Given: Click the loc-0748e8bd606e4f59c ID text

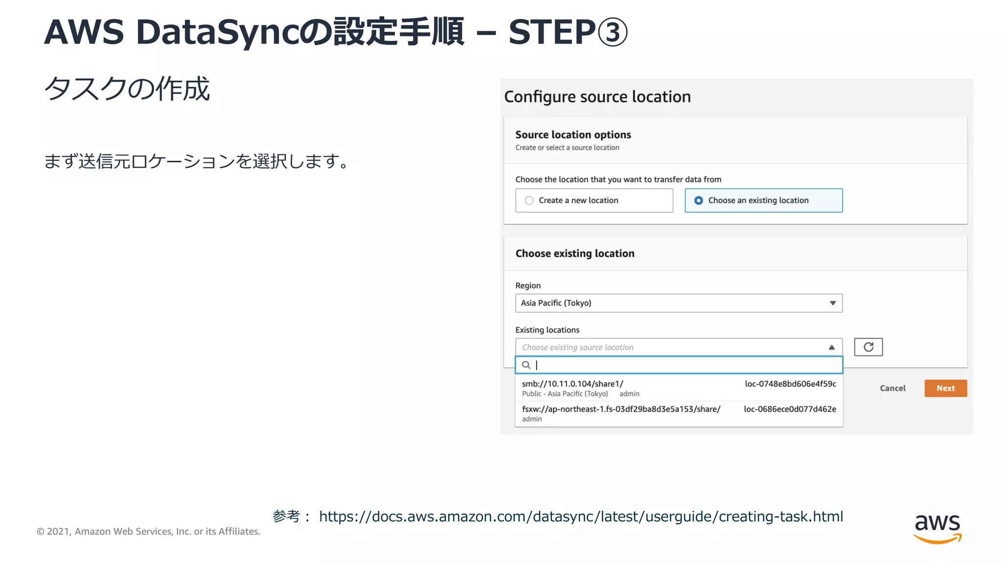Looking at the screenshot, I should point(790,384).
